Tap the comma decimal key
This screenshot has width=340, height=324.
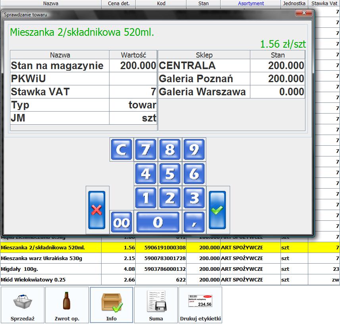pos(194,222)
